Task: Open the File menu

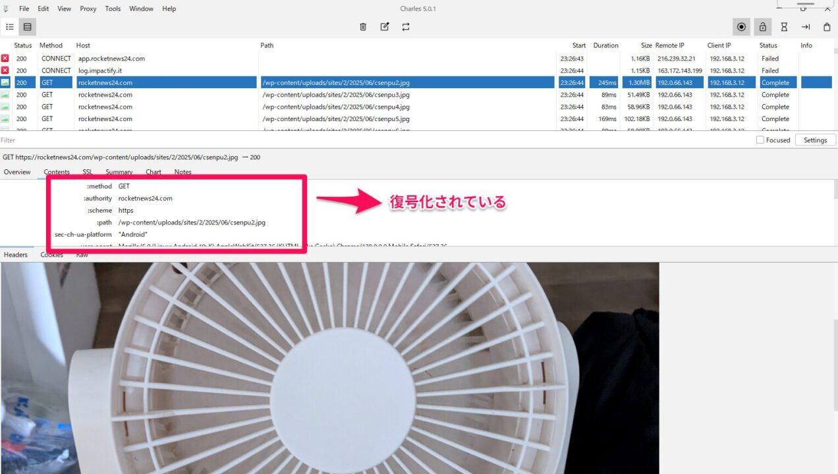Action: pos(24,9)
